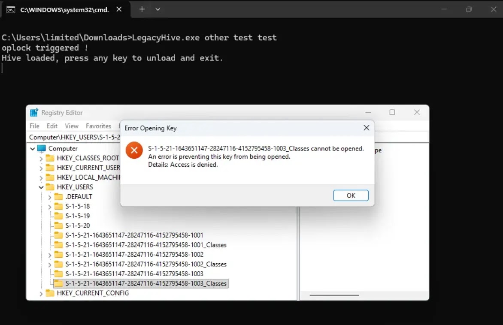Select the SID key ending in -1002
The height and width of the screenshot is (325, 503).
click(134, 255)
